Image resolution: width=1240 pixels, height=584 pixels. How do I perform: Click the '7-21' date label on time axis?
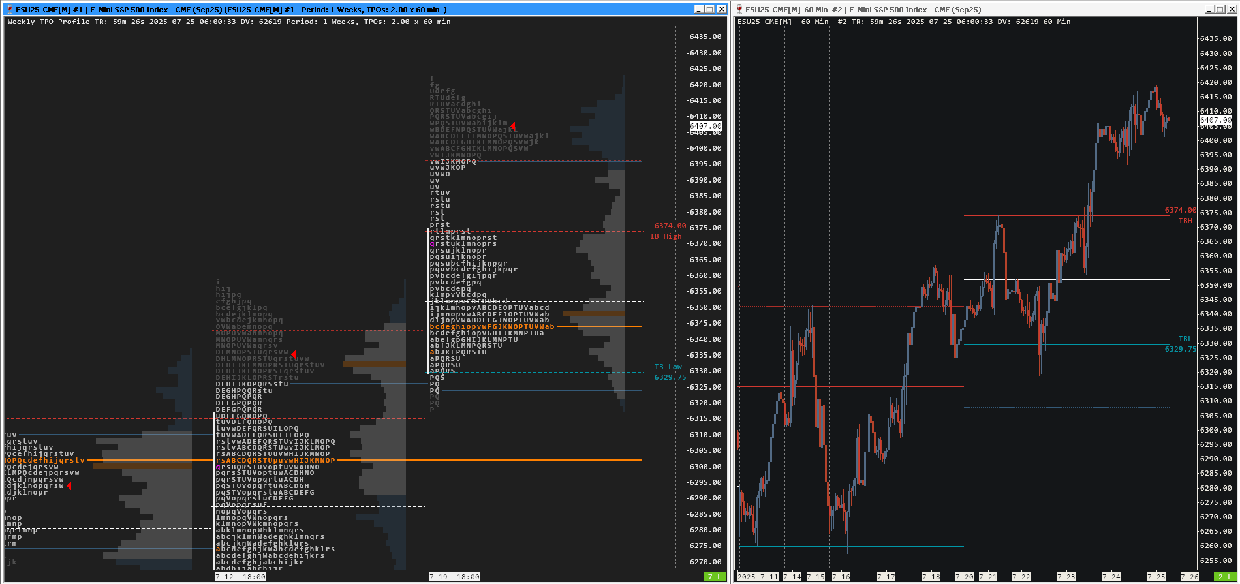pos(988,577)
